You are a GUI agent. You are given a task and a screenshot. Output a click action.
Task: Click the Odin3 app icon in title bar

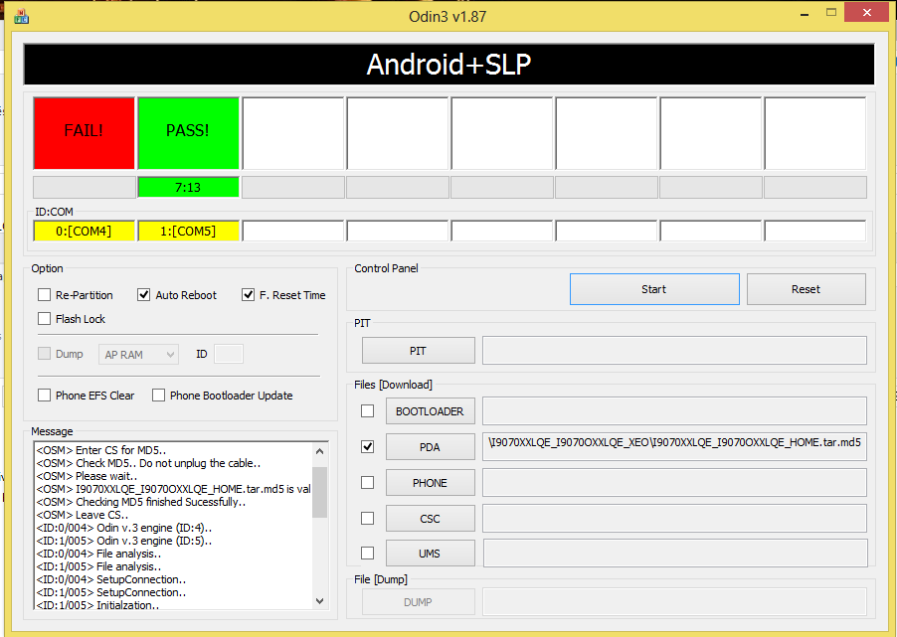(21, 17)
